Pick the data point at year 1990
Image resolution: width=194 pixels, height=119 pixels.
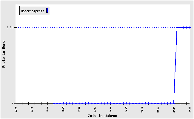pyautogui.click(x=79, y=103)
